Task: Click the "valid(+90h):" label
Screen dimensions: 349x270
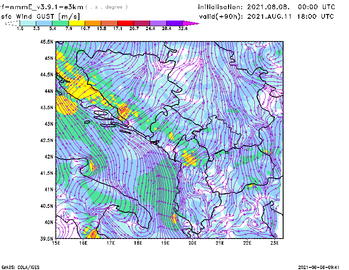Action: [x=221, y=17]
